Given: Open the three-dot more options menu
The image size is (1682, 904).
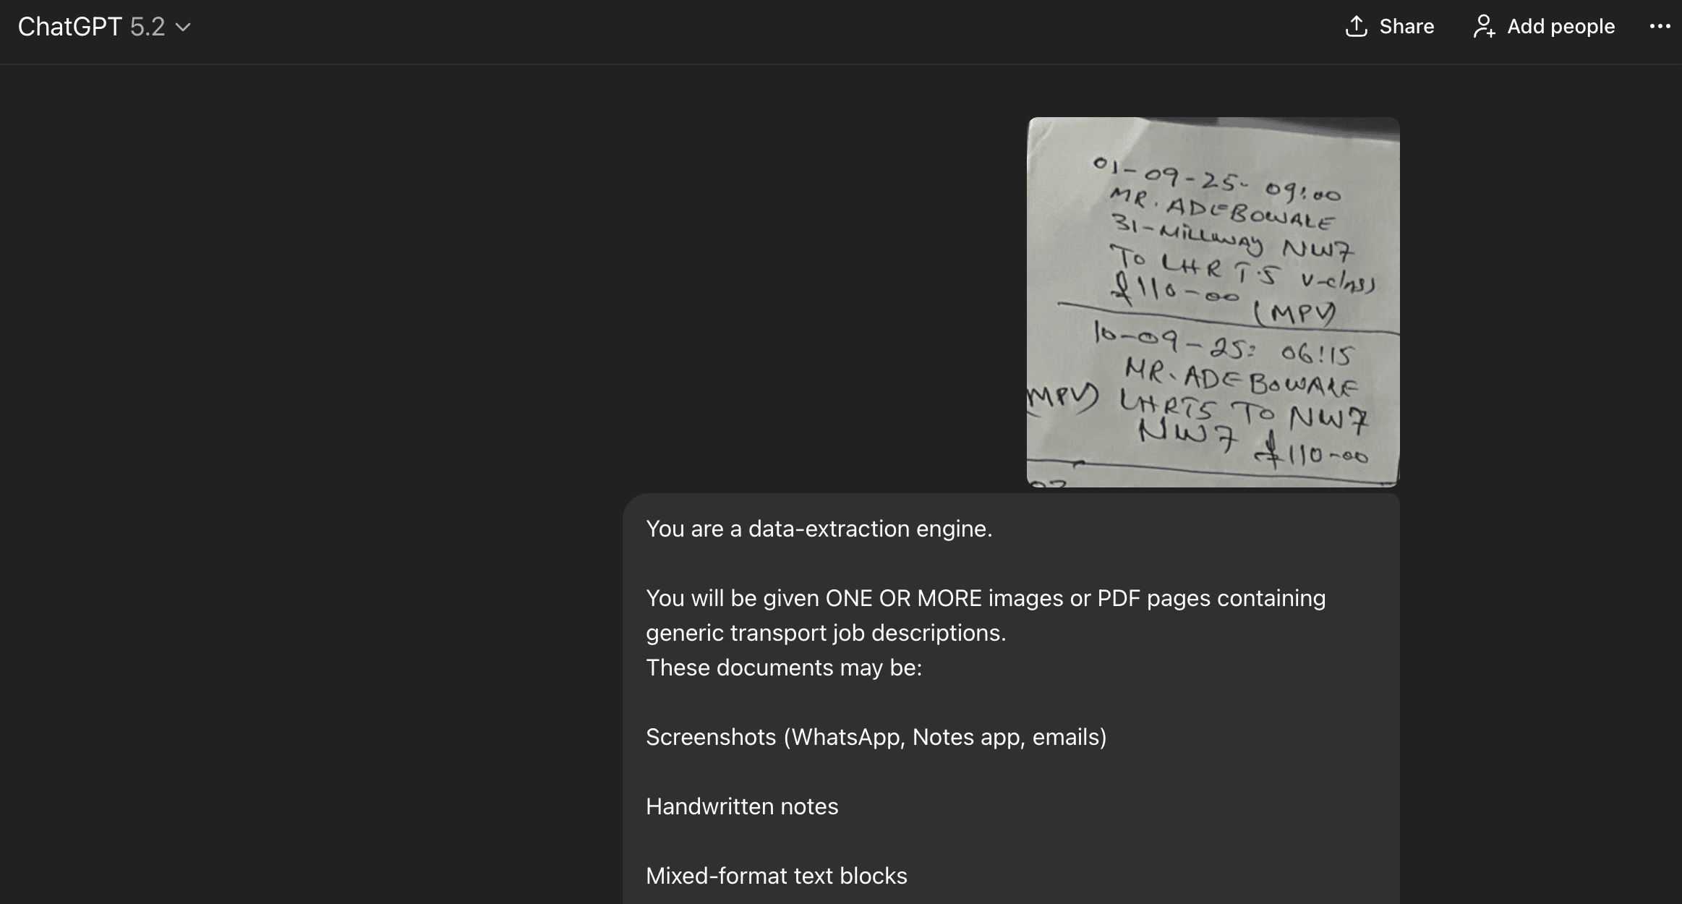Looking at the screenshot, I should click(1660, 26).
